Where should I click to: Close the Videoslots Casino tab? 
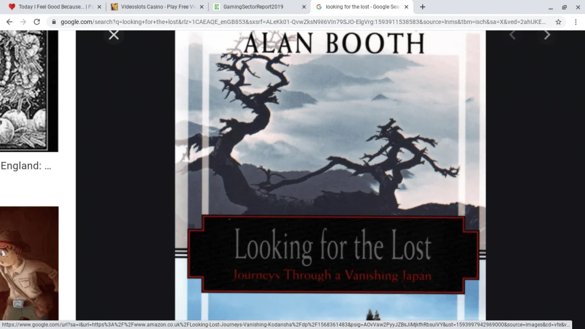pos(202,6)
